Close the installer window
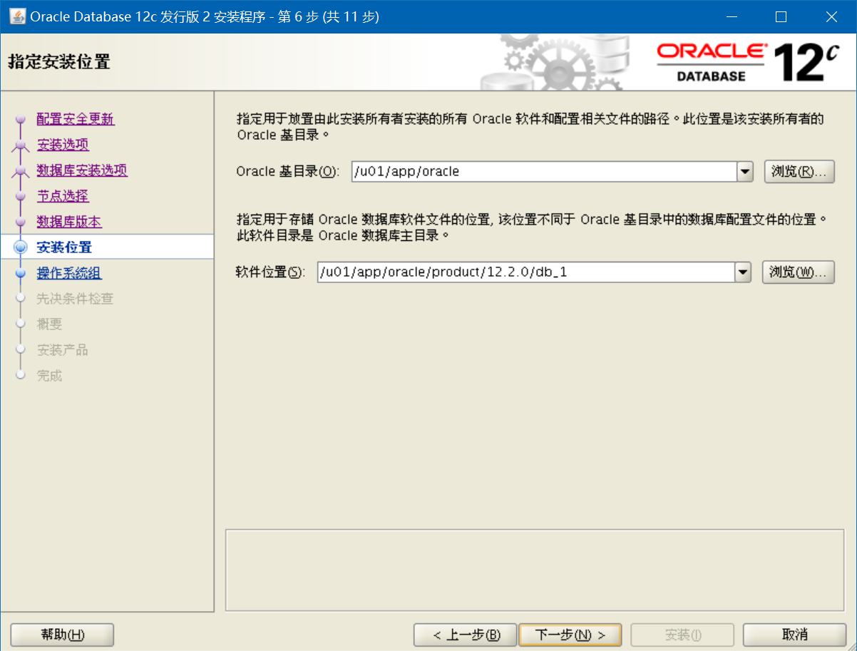The image size is (857, 651). click(x=831, y=16)
